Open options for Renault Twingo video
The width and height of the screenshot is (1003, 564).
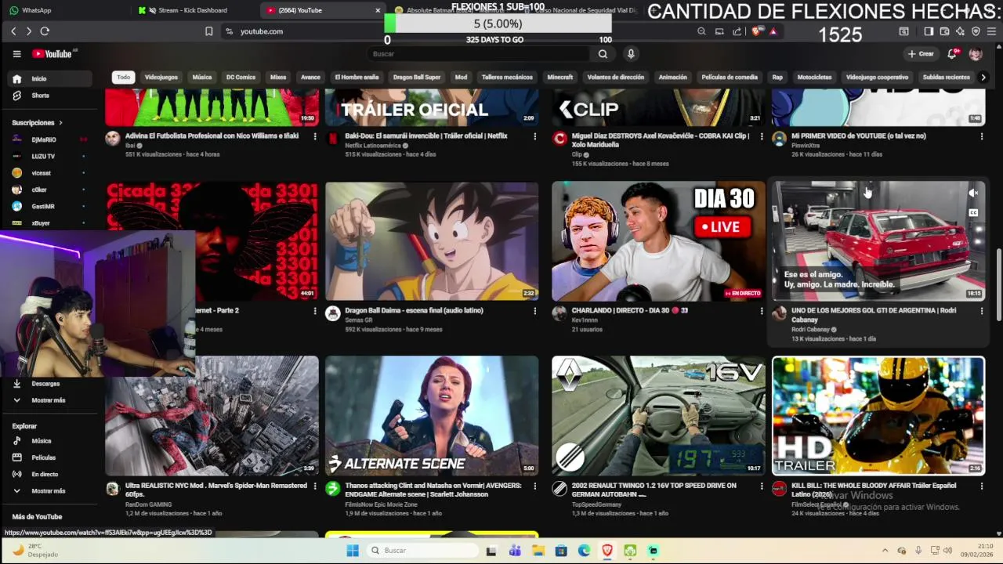pos(762,486)
